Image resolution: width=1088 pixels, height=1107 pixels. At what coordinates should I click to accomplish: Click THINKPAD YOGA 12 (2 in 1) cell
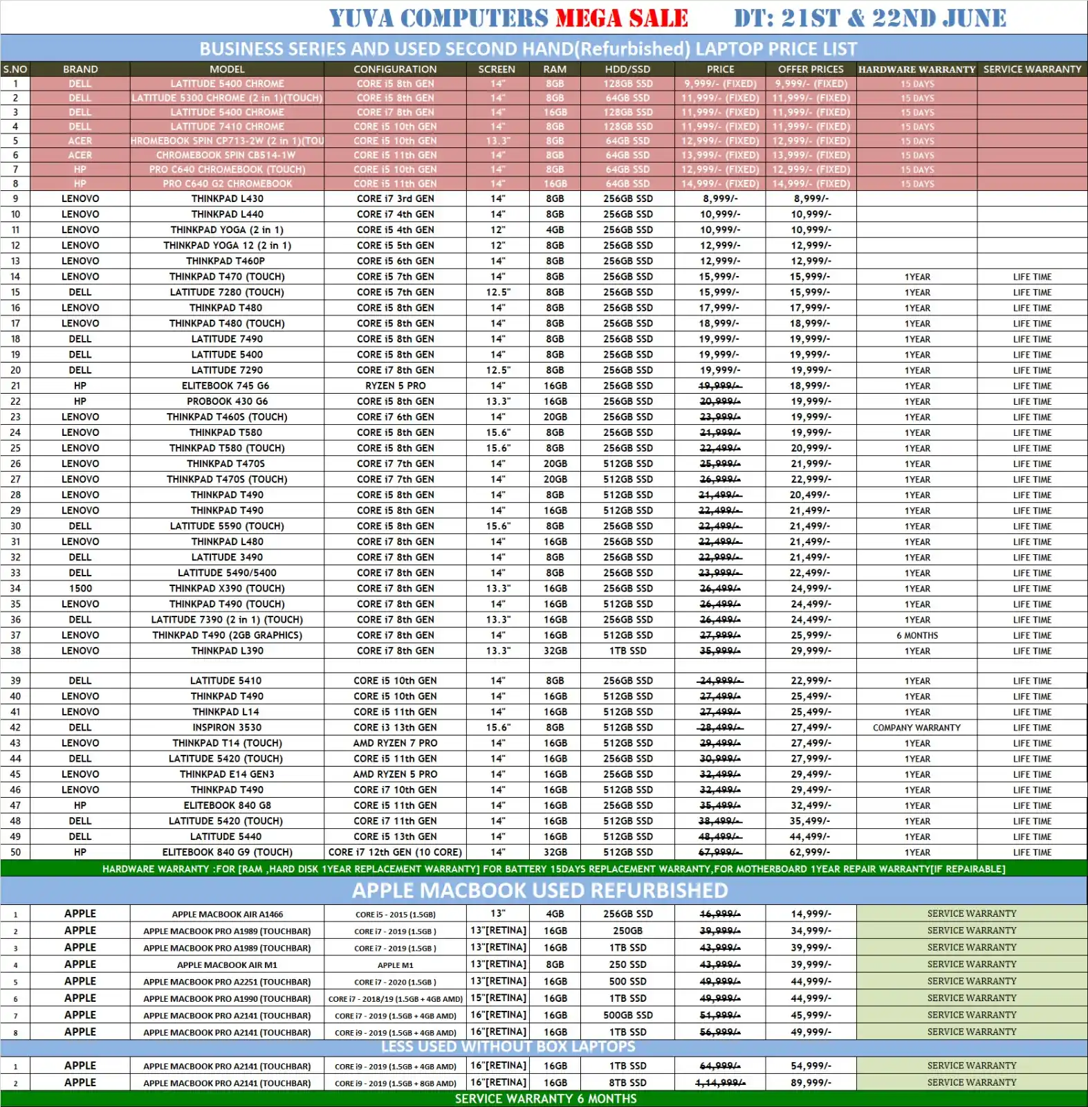pyautogui.click(x=227, y=246)
